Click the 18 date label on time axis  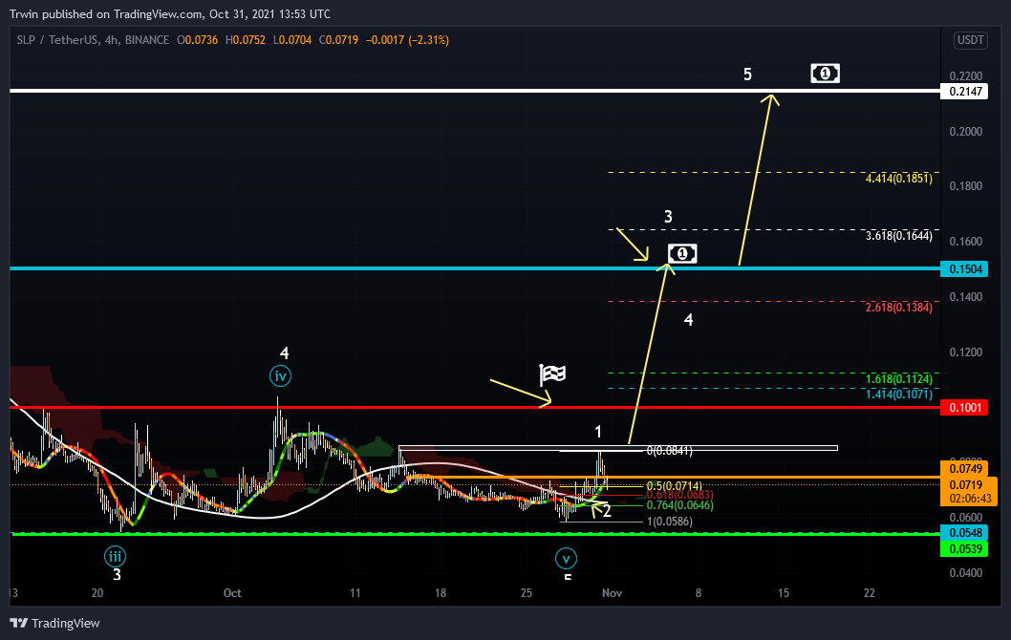(x=441, y=593)
